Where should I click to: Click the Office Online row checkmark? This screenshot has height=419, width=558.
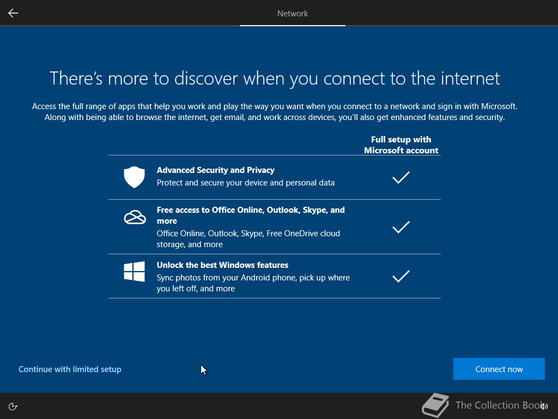point(401,227)
